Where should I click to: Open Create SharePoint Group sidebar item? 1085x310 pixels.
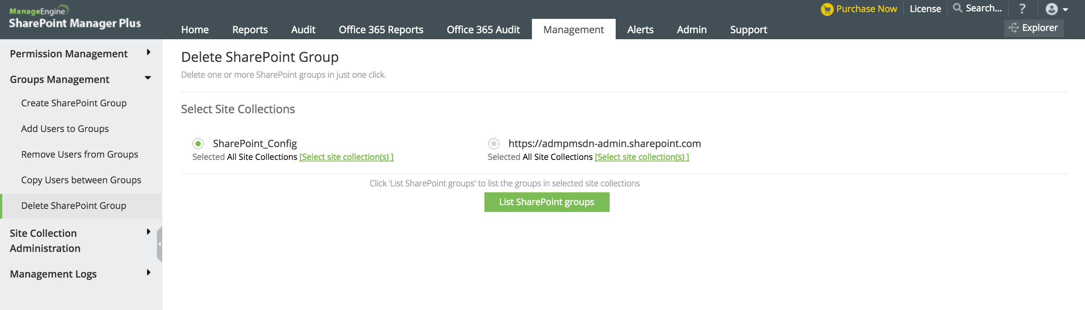point(74,103)
